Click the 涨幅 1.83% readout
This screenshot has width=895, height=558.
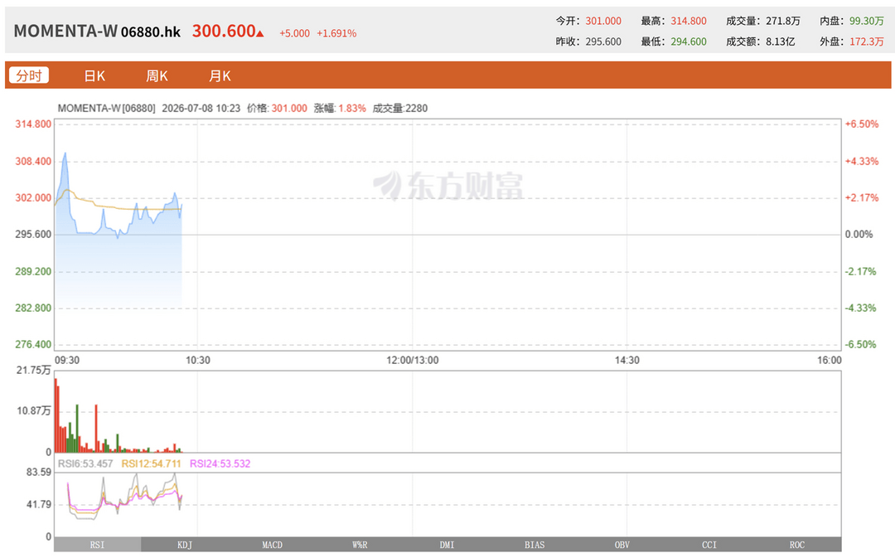pyautogui.click(x=340, y=109)
